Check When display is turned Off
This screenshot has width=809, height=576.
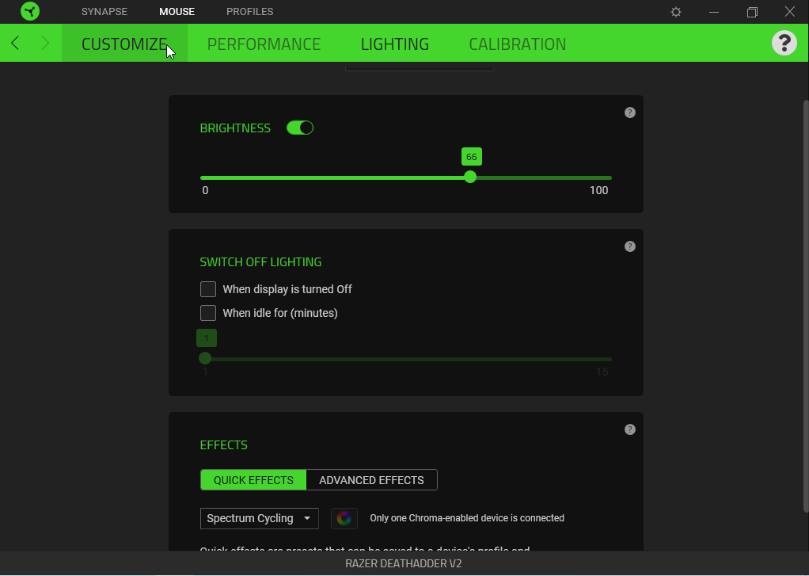coord(208,289)
